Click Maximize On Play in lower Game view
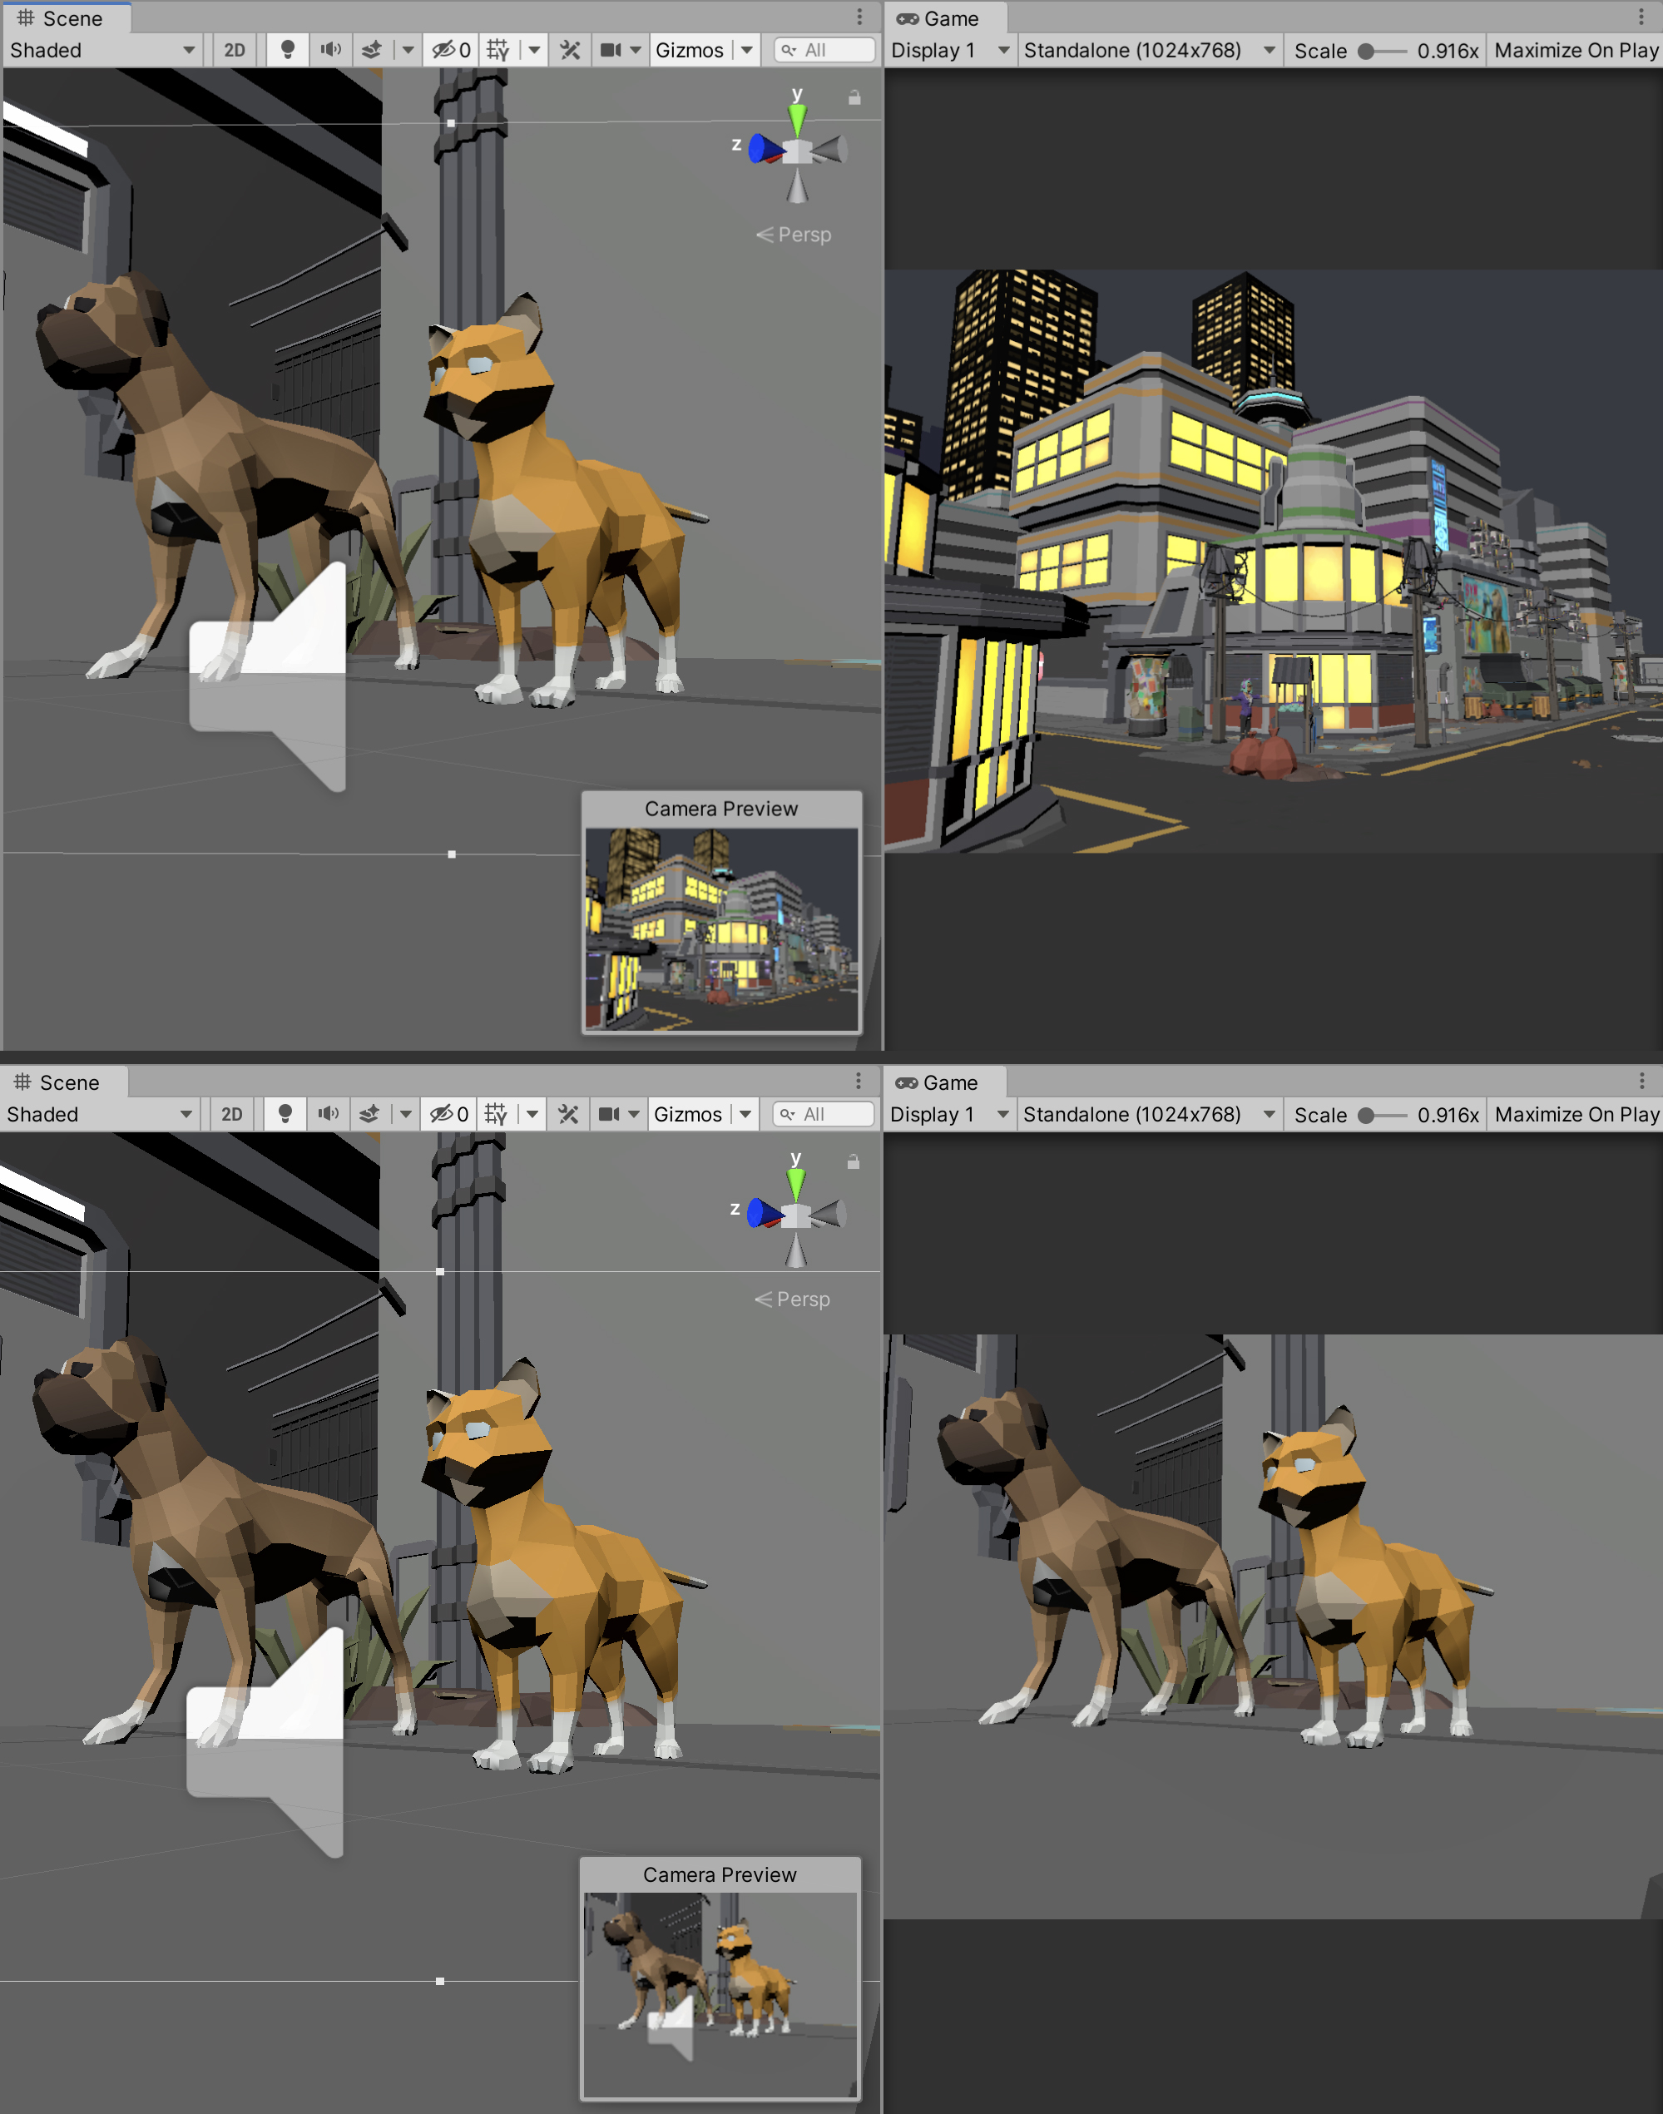This screenshot has width=1663, height=2114. [x=1576, y=1114]
